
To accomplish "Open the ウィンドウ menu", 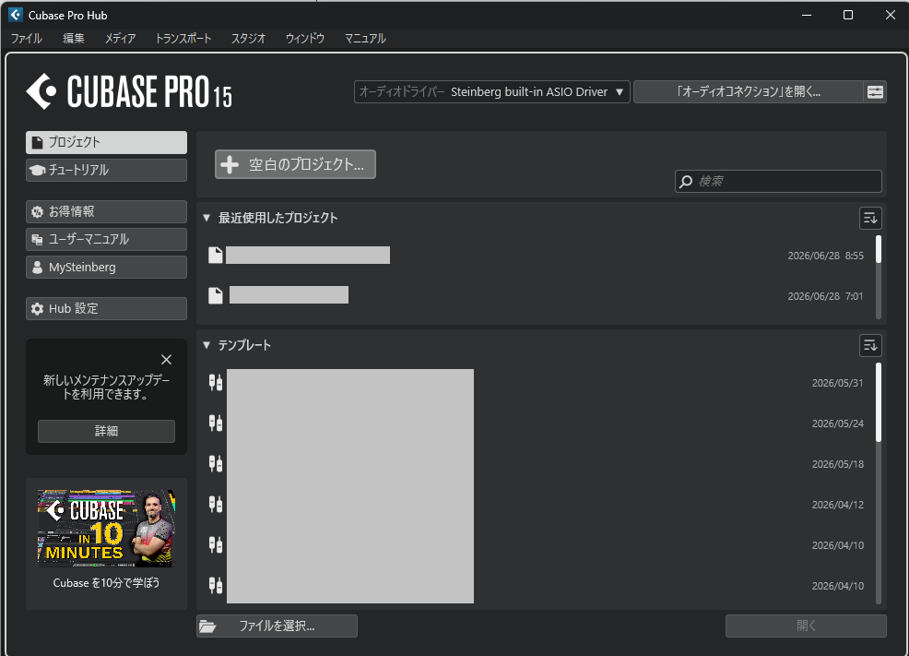I will [304, 38].
